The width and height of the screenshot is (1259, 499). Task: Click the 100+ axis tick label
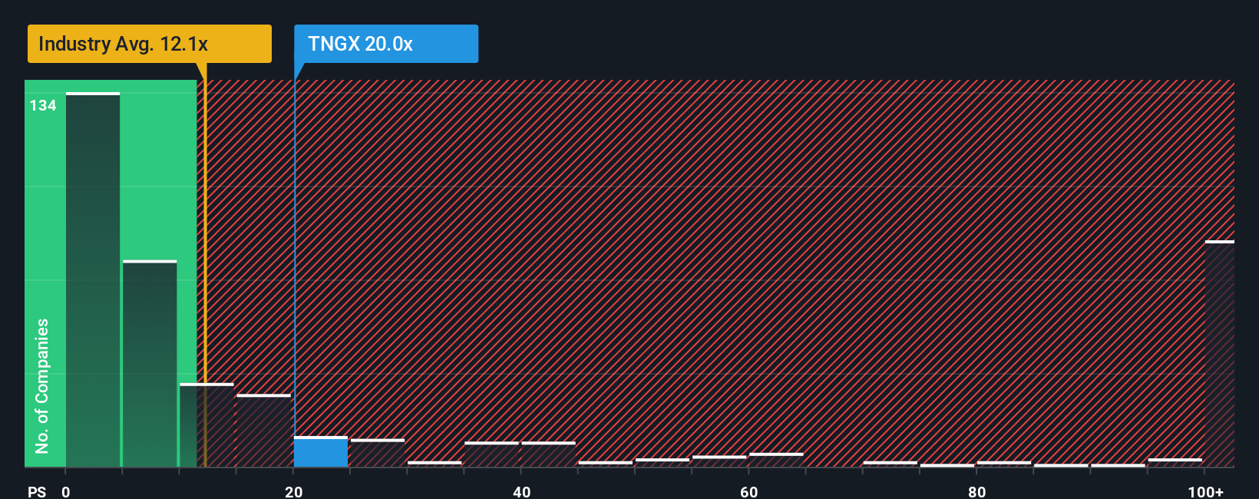click(1205, 492)
